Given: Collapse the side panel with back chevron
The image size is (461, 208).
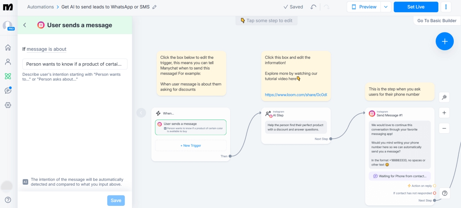Looking at the screenshot, I should [x=24, y=25].
